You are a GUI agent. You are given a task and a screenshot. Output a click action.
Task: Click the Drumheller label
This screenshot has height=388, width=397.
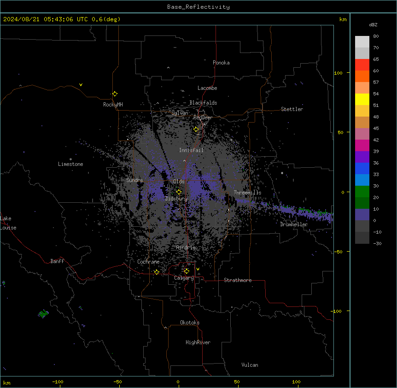point(294,224)
